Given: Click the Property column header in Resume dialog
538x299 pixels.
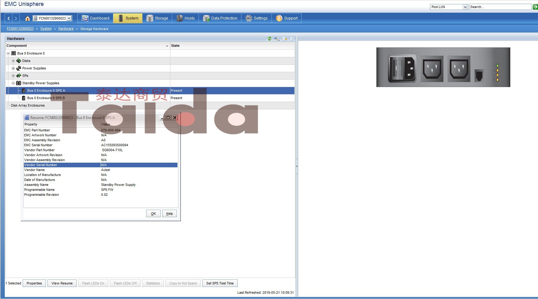Looking at the screenshot, I should [62, 124].
